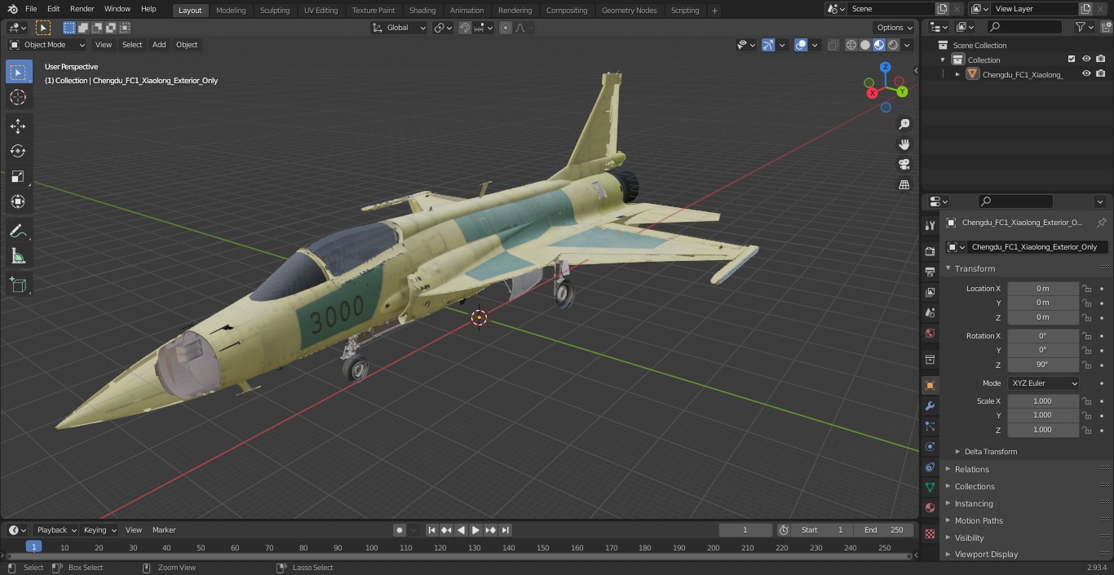Open the viewport Select menu
Screen dimensions: 1114x575
coord(132,45)
